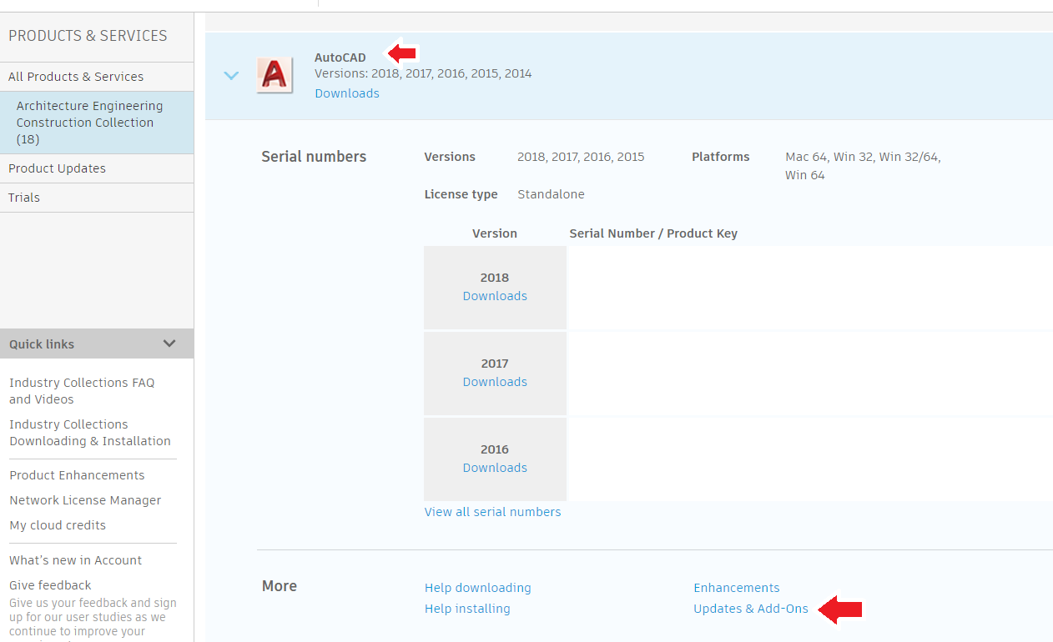Click the 2016 version cell
This screenshot has width=1053, height=642.
pos(495,459)
